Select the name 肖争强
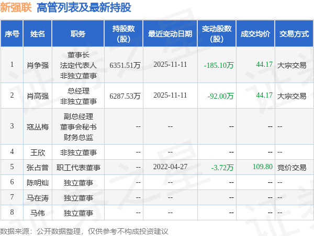Viewport: 314px width, 236px height. (x=38, y=65)
